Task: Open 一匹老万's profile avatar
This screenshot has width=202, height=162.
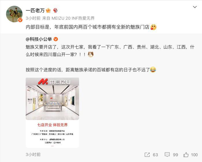Action: 14,14
